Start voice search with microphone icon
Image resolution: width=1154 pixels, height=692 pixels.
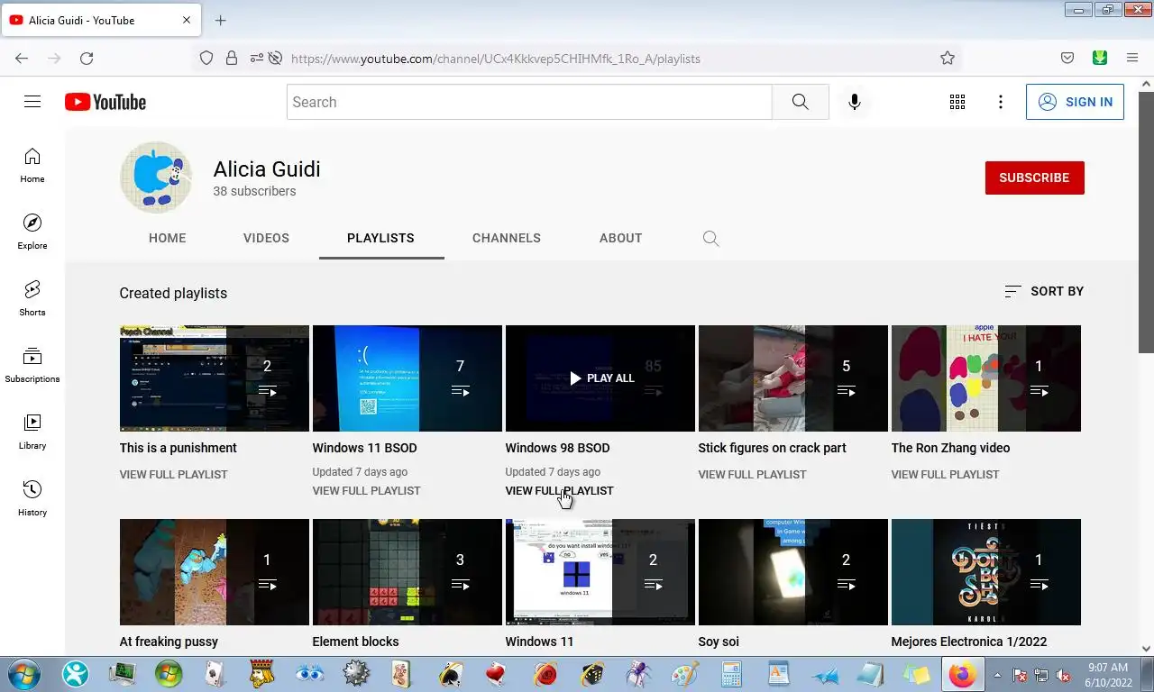click(855, 102)
